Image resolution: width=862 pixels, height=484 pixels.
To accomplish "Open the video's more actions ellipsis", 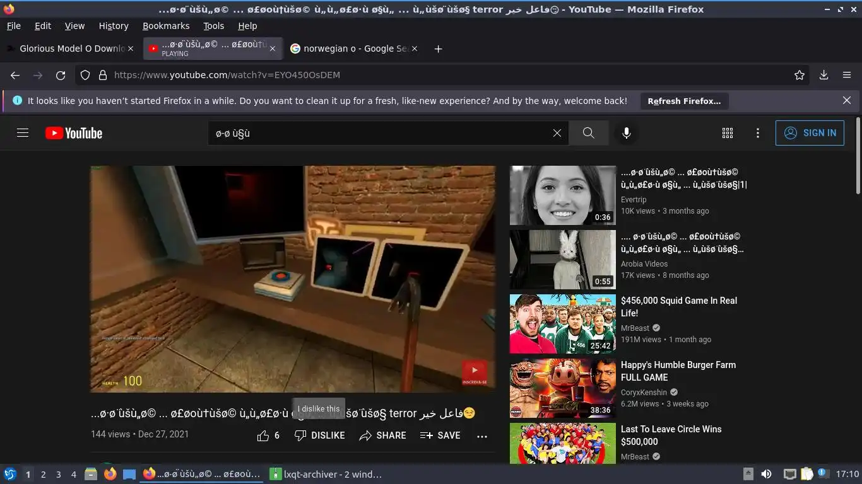I will click(482, 435).
